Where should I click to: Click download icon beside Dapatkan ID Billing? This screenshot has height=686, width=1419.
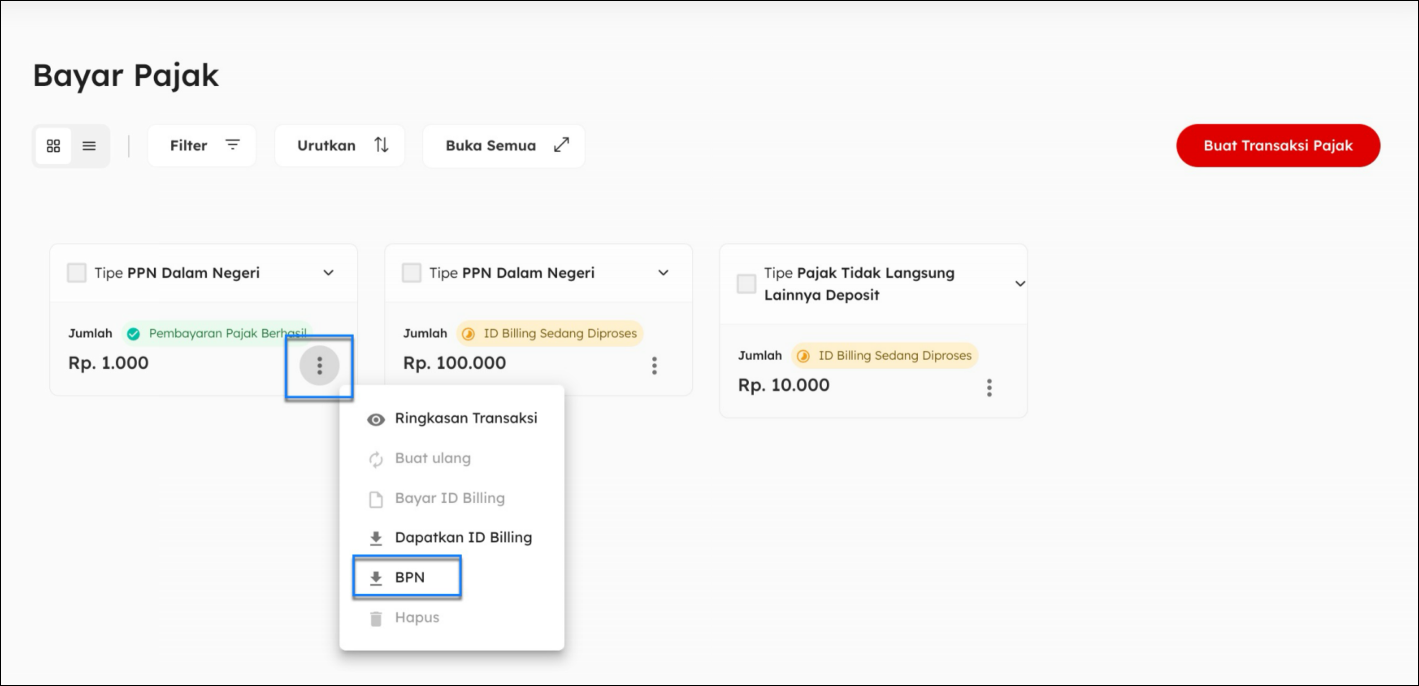(376, 538)
